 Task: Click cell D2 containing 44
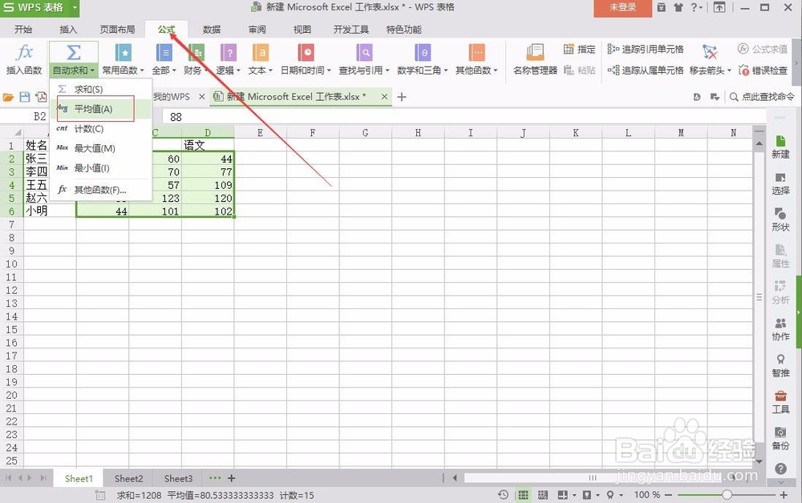click(x=208, y=159)
